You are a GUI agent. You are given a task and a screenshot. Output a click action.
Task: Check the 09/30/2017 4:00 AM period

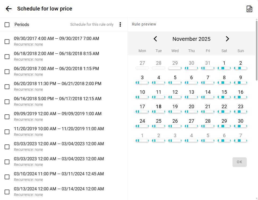7,42
